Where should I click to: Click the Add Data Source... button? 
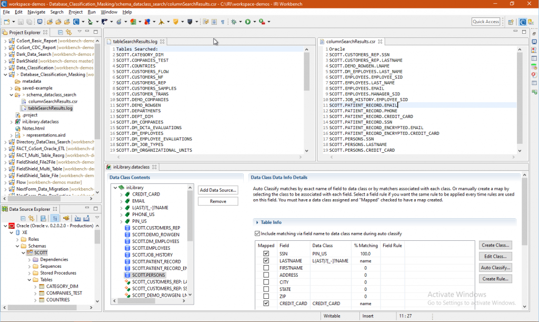tap(218, 190)
